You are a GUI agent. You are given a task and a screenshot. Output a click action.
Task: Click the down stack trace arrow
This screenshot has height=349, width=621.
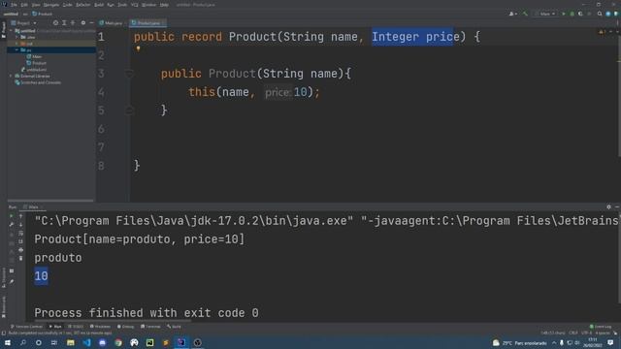20,225
